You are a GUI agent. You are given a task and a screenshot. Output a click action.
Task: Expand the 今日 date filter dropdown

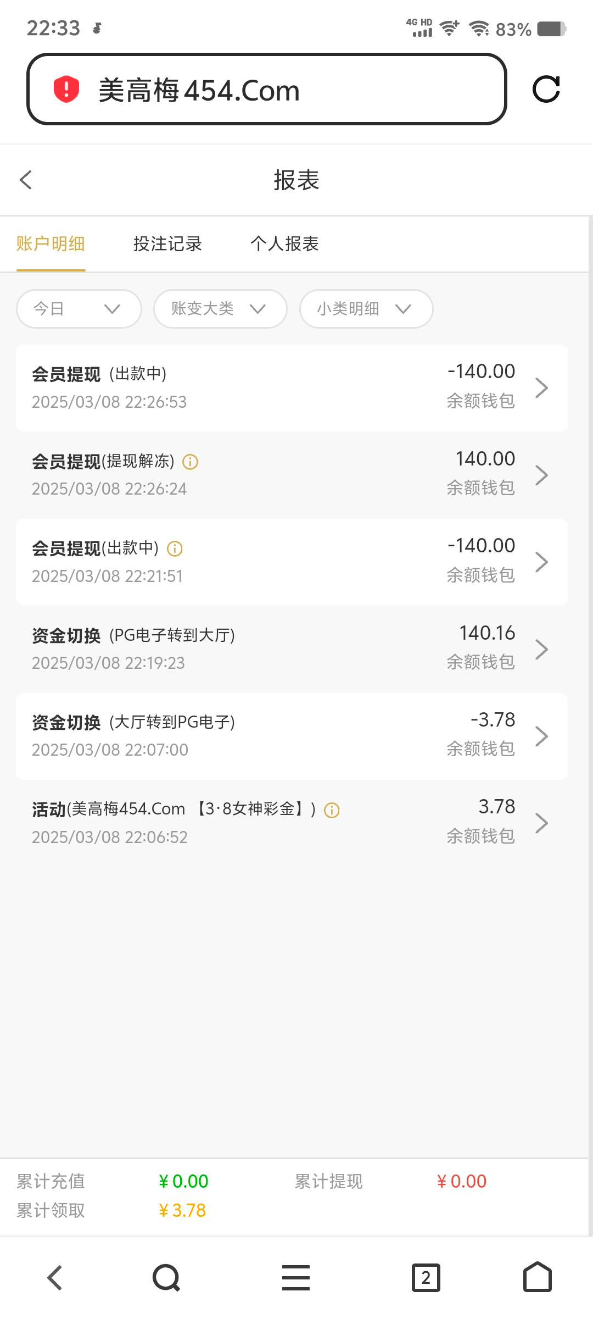(79, 309)
